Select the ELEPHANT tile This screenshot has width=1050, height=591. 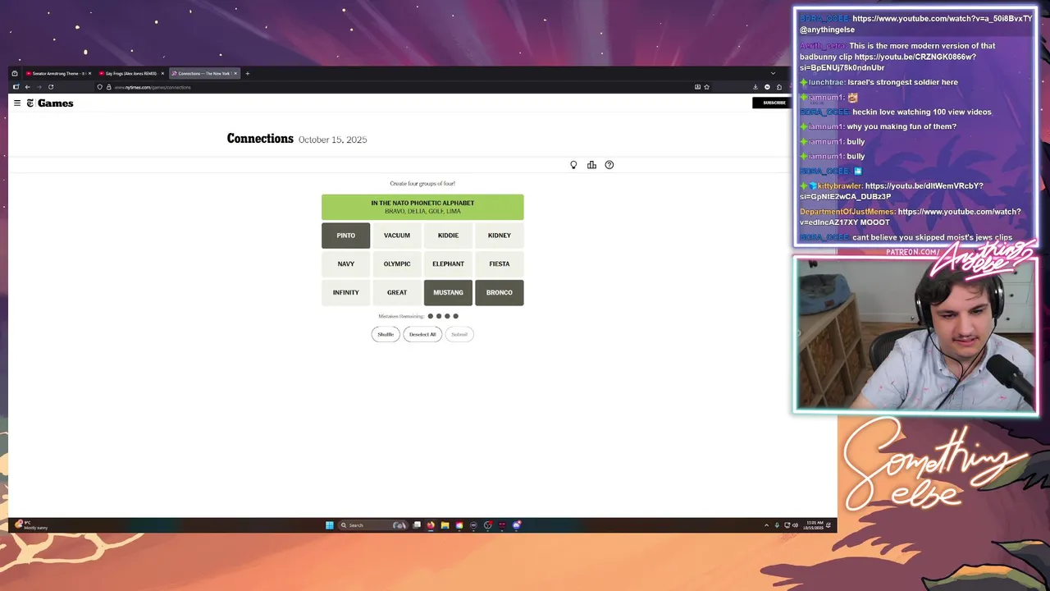(x=448, y=264)
